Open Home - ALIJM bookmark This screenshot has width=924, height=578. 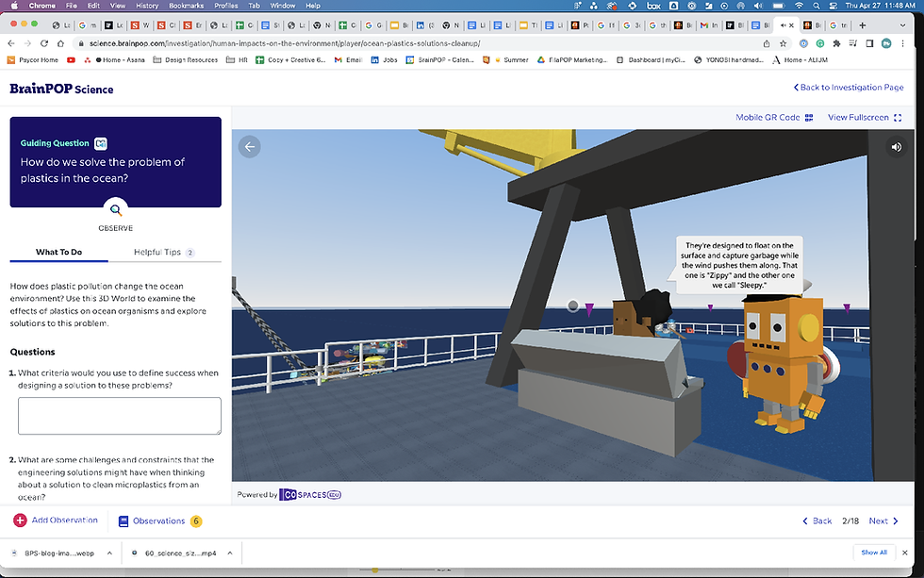click(800, 60)
